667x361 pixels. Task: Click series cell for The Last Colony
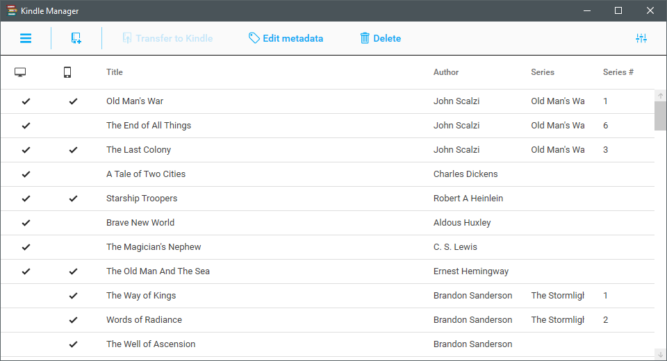[x=558, y=150]
